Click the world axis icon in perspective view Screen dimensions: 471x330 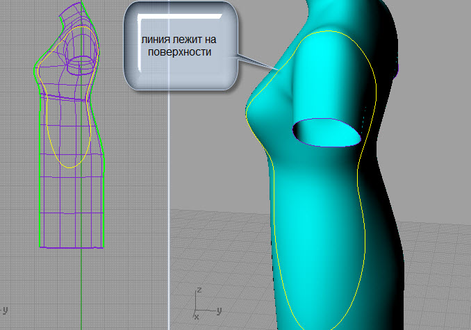(x=207, y=304)
